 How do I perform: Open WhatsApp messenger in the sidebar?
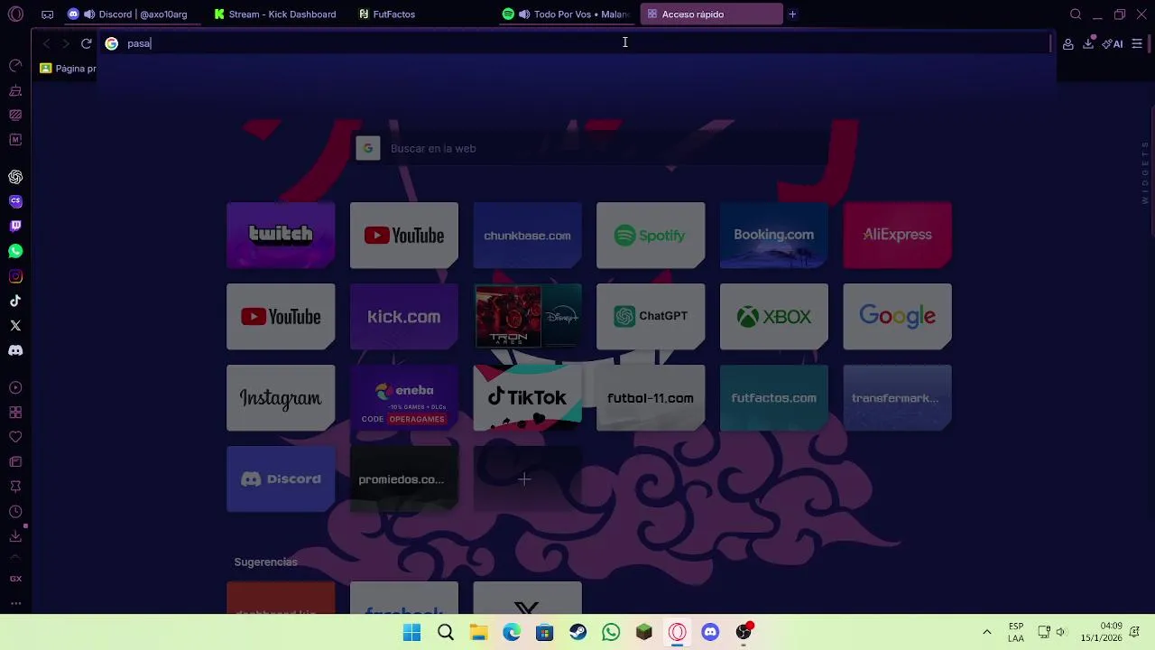click(15, 251)
